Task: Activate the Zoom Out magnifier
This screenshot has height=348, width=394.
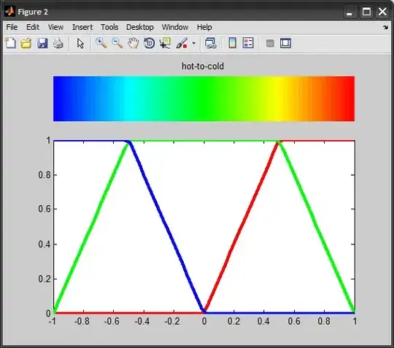Action: click(117, 43)
